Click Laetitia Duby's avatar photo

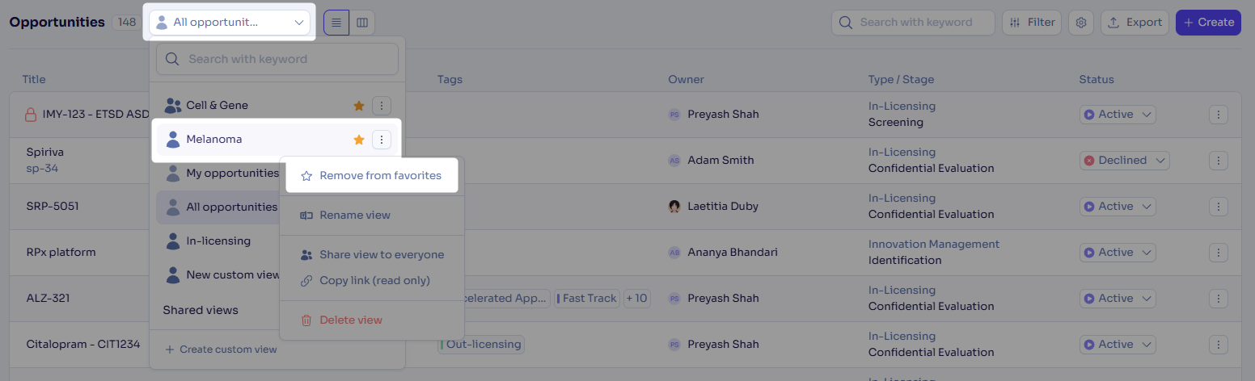pyautogui.click(x=674, y=207)
